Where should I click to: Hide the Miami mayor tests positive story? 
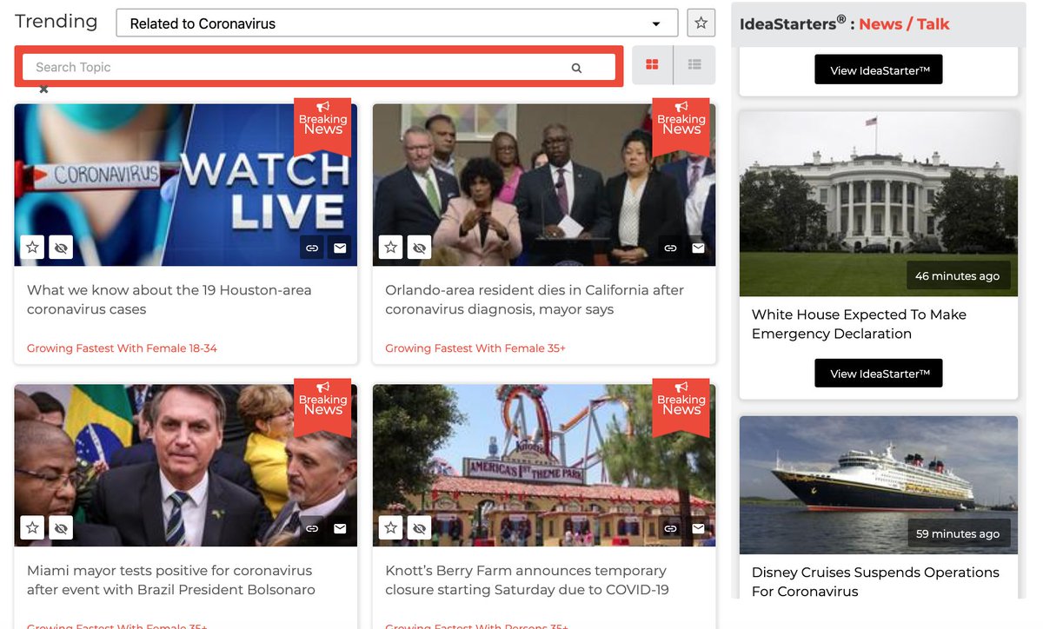click(61, 527)
